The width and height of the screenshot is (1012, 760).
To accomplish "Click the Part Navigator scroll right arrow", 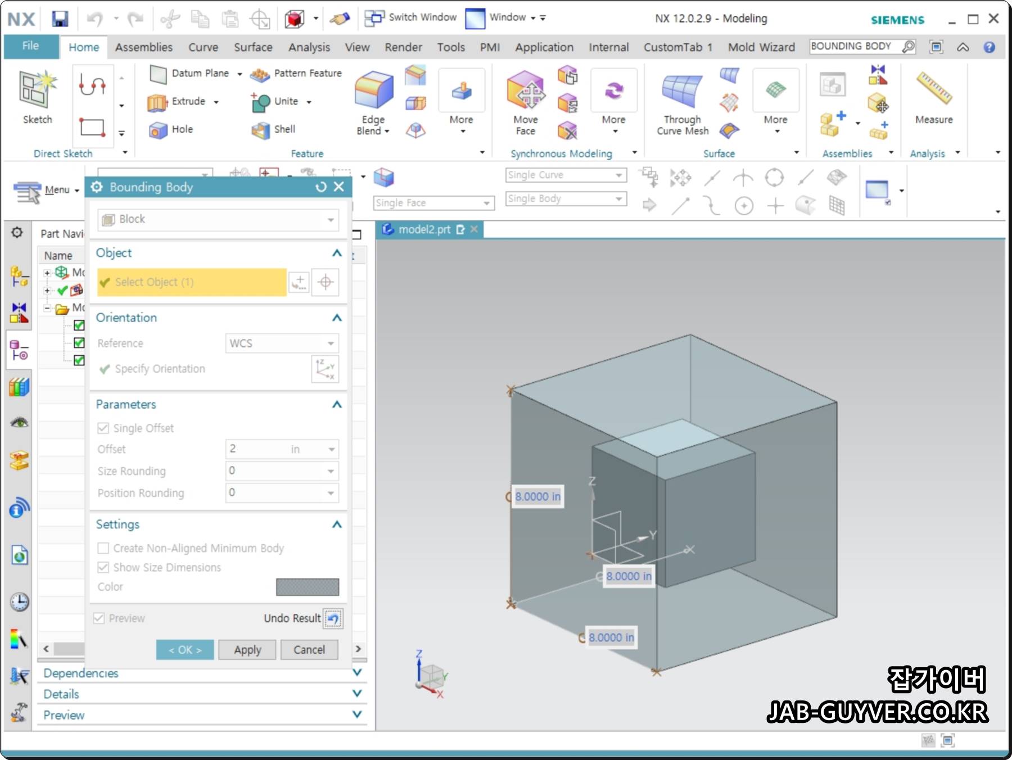I will pyautogui.click(x=359, y=649).
